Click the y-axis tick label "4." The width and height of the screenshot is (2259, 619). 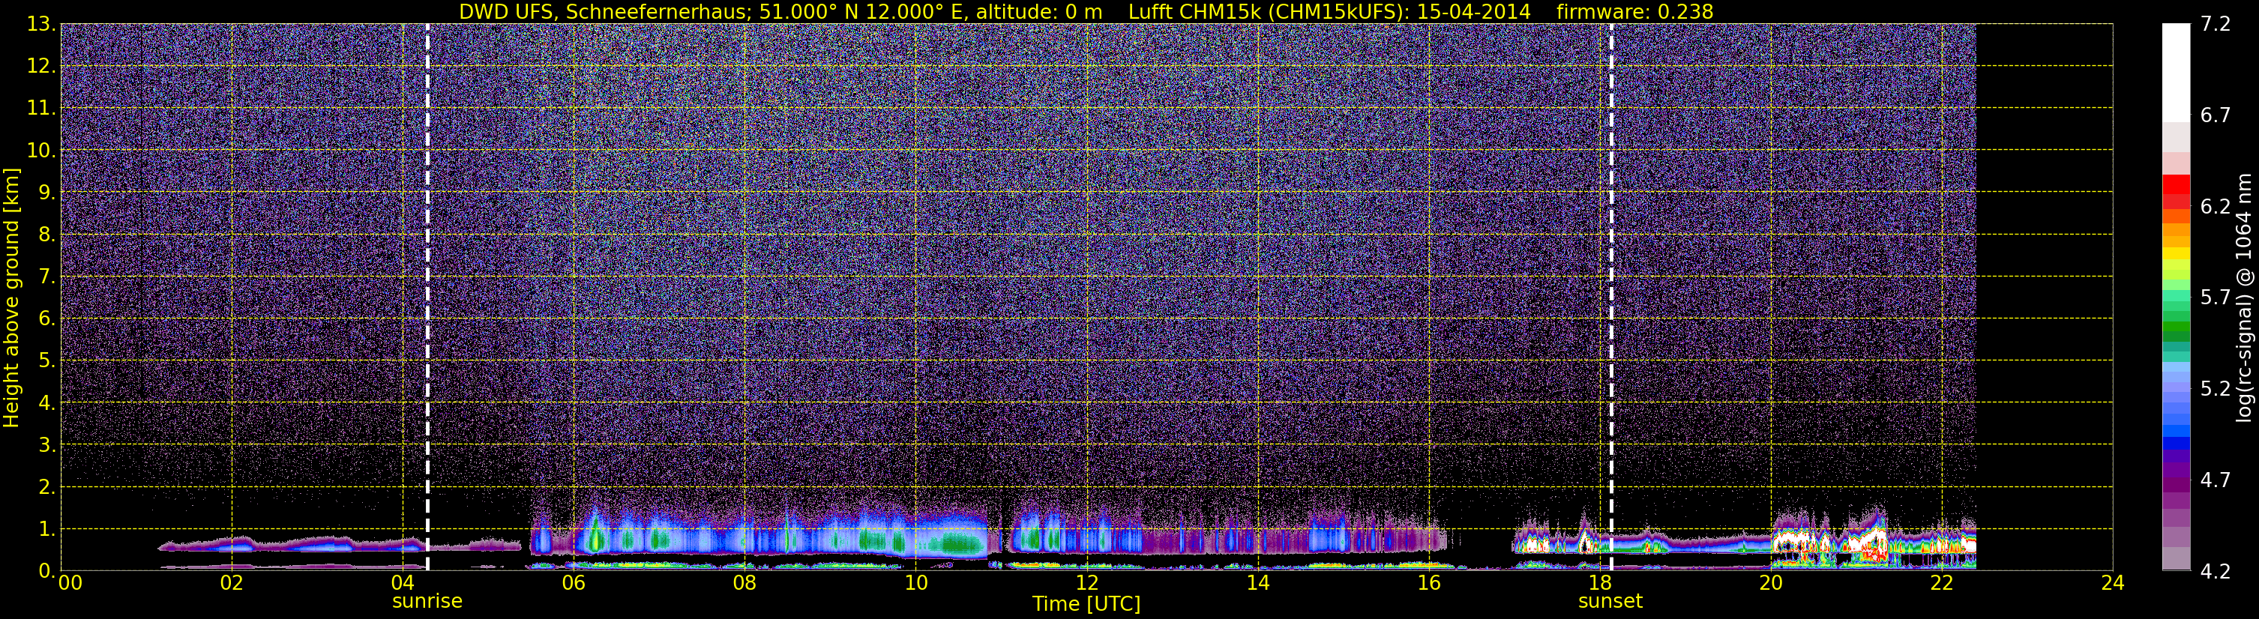tap(47, 402)
